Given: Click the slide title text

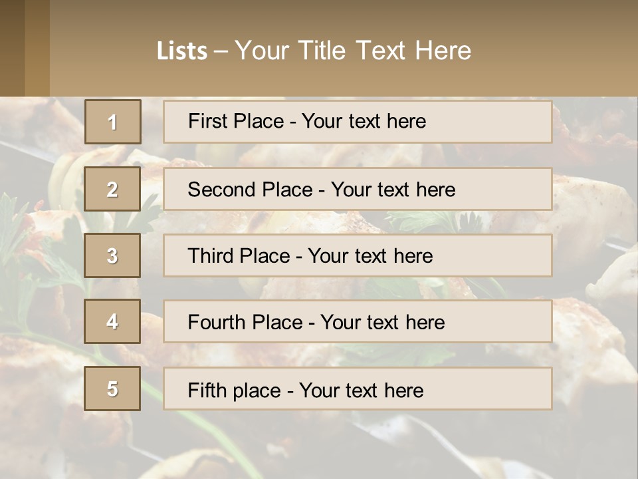Looking at the screenshot, I should click(314, 51).
